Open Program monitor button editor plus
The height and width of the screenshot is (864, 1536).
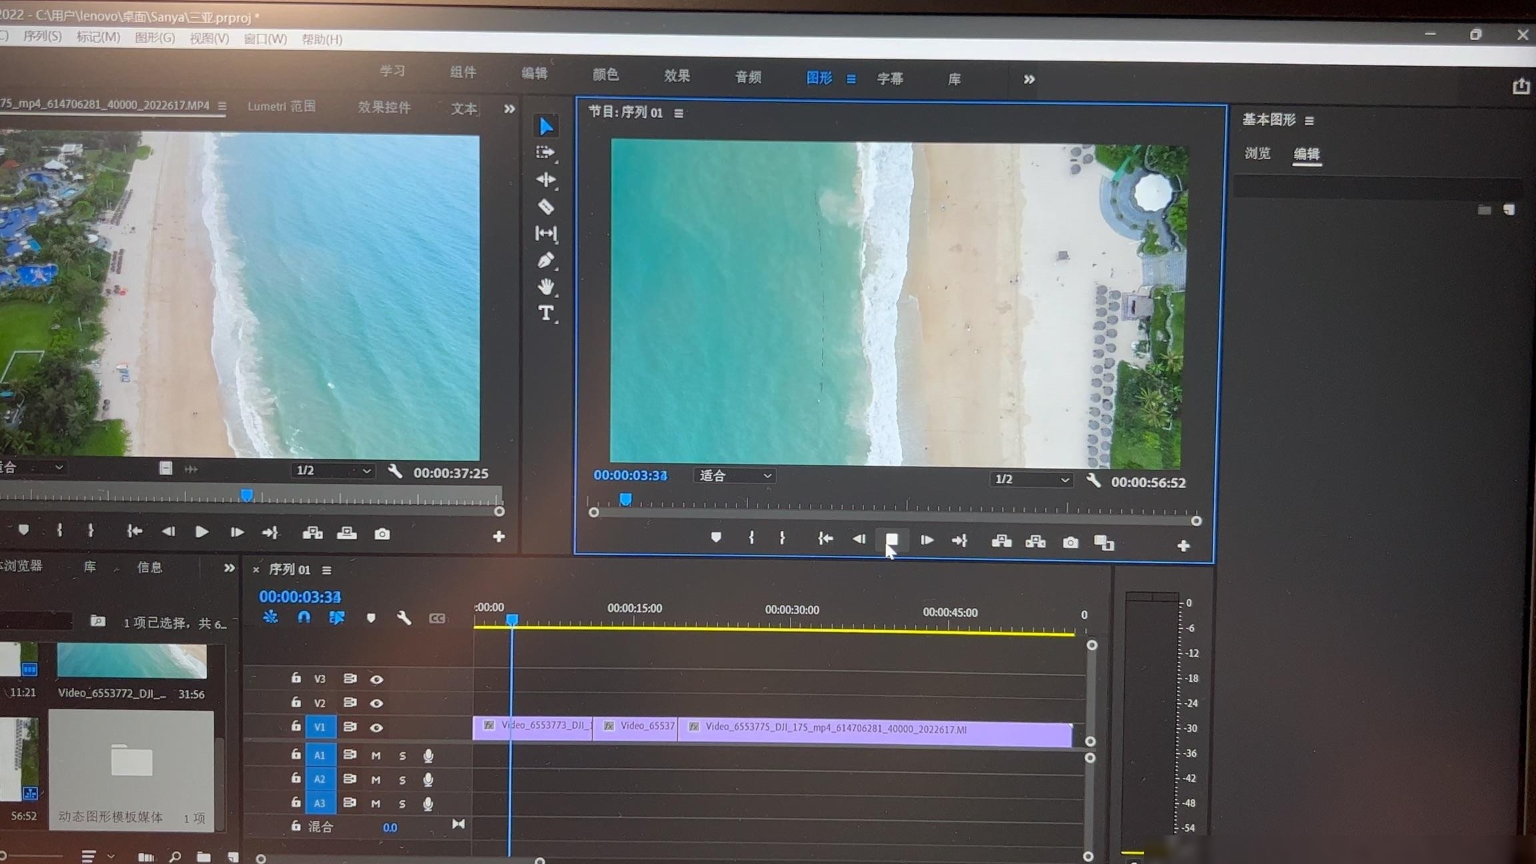pyautogui.click(x=1183, y=546)
